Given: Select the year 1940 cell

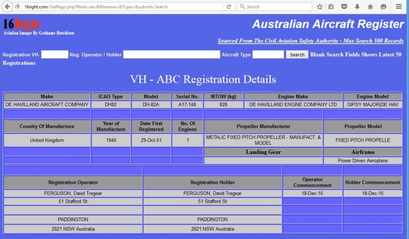Looking at the screenshot, I should 111,140.
